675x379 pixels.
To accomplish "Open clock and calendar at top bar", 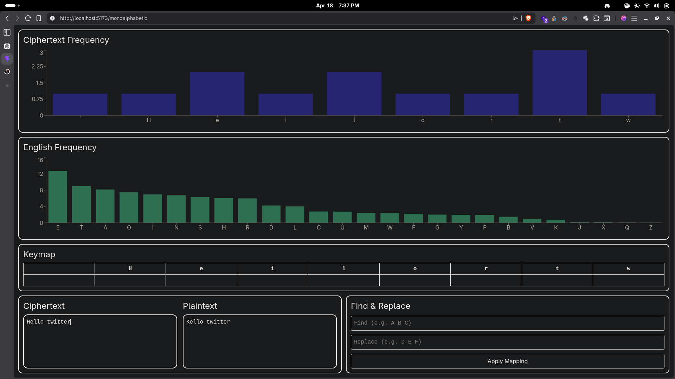I will pos(337,6).
